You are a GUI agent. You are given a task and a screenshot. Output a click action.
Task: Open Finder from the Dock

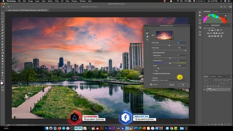47,128
